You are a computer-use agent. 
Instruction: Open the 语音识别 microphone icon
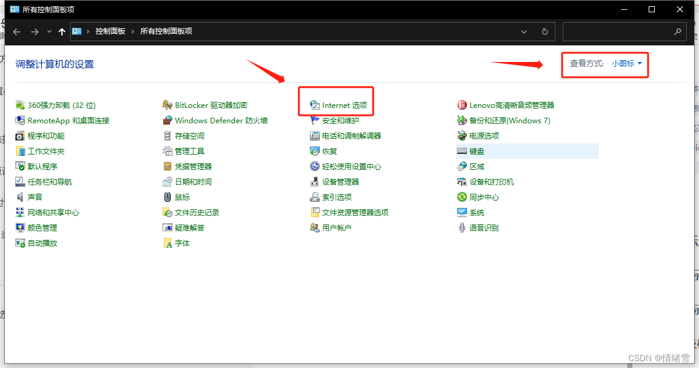pos(462,228)
